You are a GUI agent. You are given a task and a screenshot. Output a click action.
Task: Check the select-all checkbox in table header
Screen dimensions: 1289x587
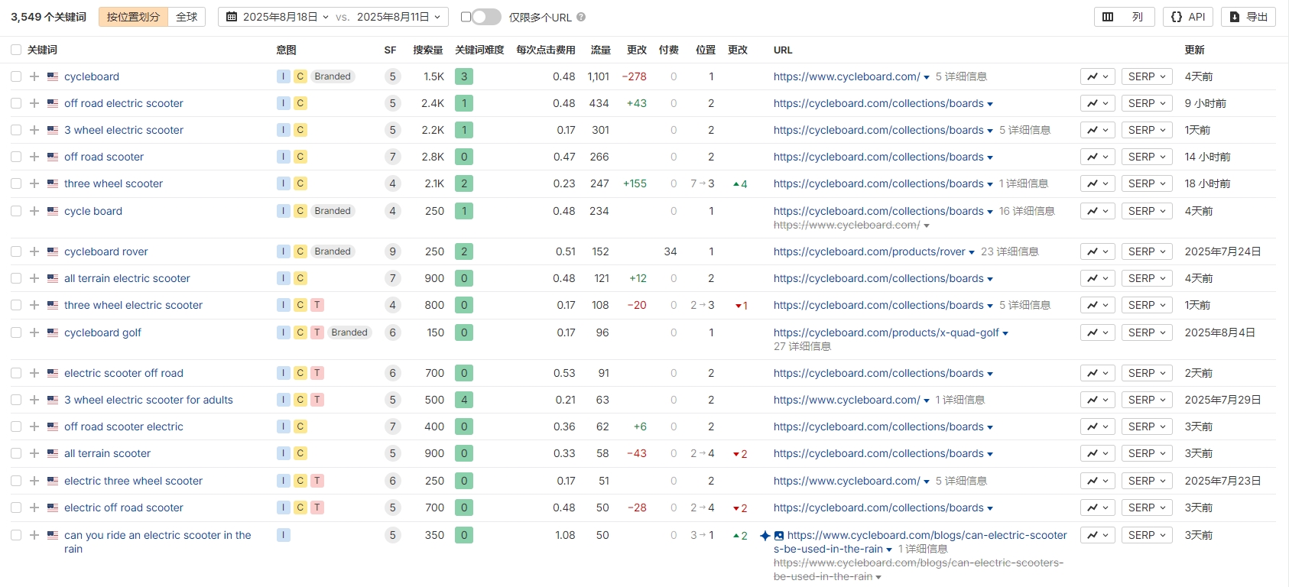(16, 50)
